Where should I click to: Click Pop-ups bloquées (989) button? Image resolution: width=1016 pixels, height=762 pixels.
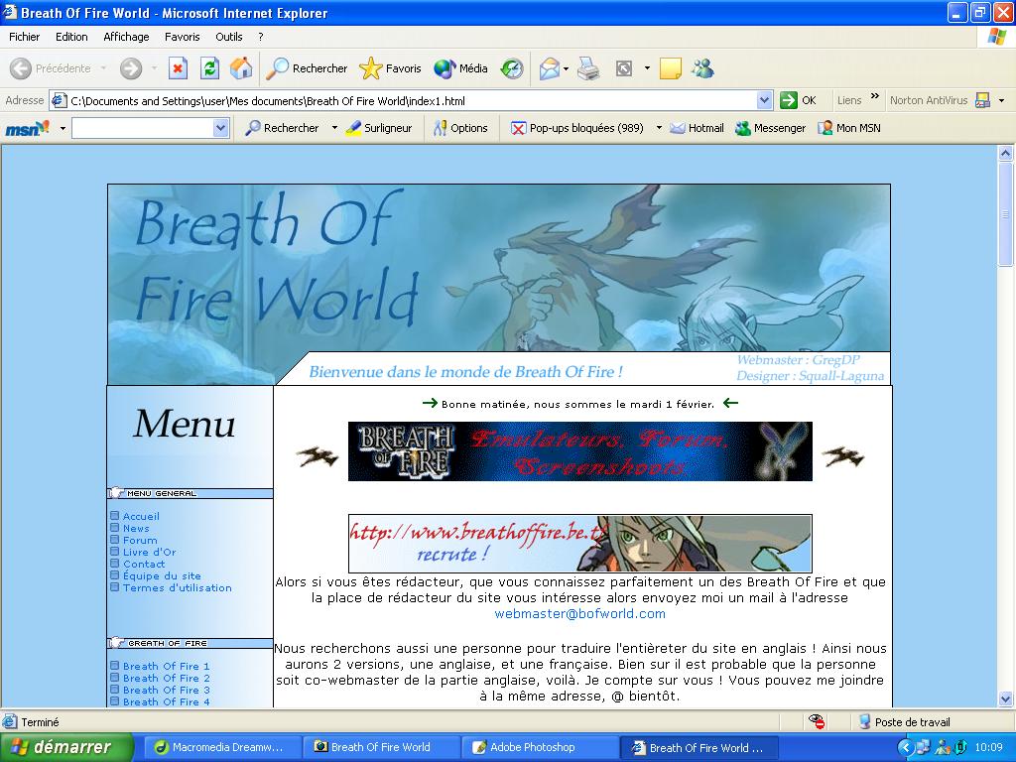pos(577,128)
